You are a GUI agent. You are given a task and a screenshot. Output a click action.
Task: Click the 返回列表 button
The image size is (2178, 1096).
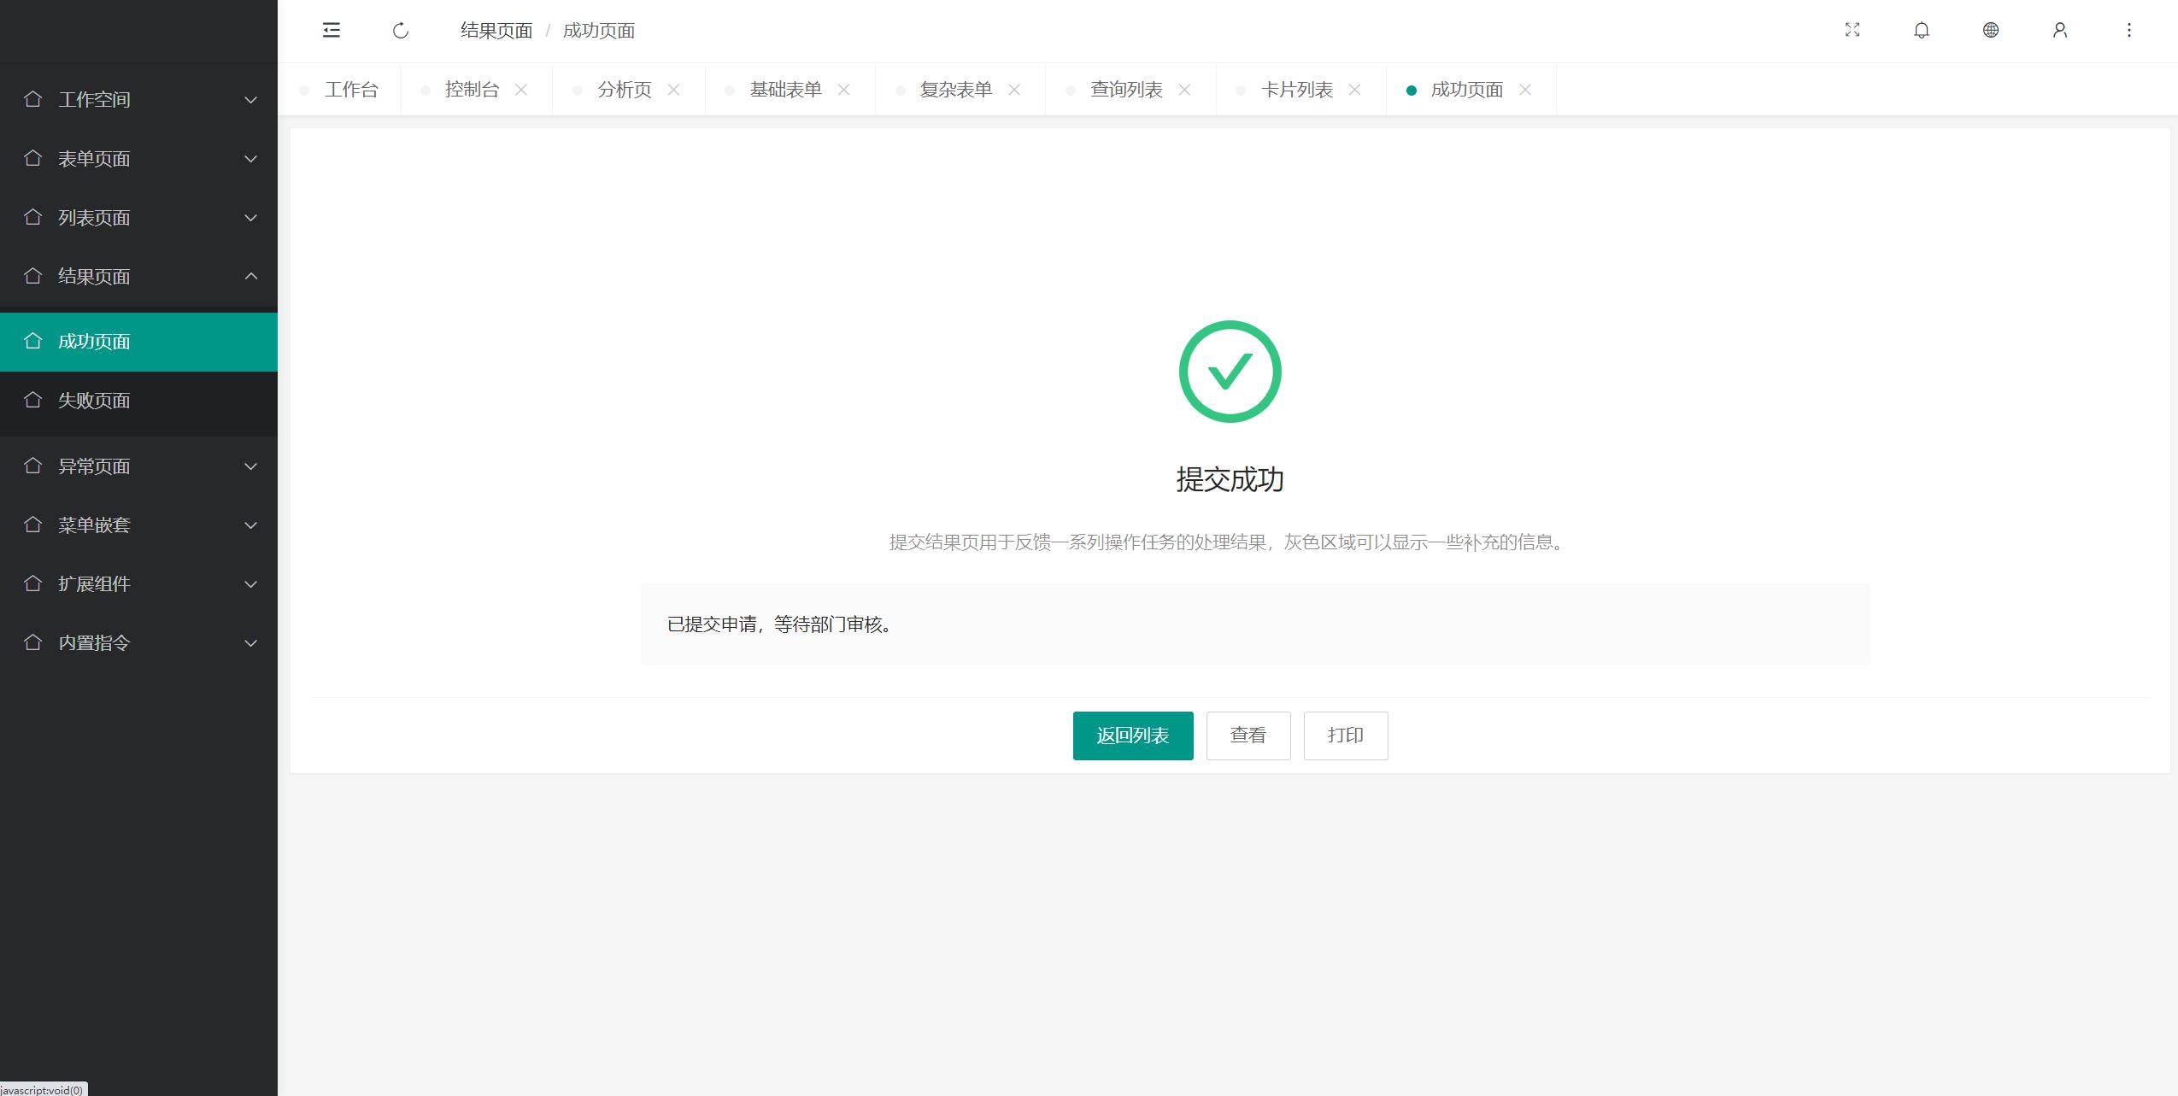click(1133, 736)
